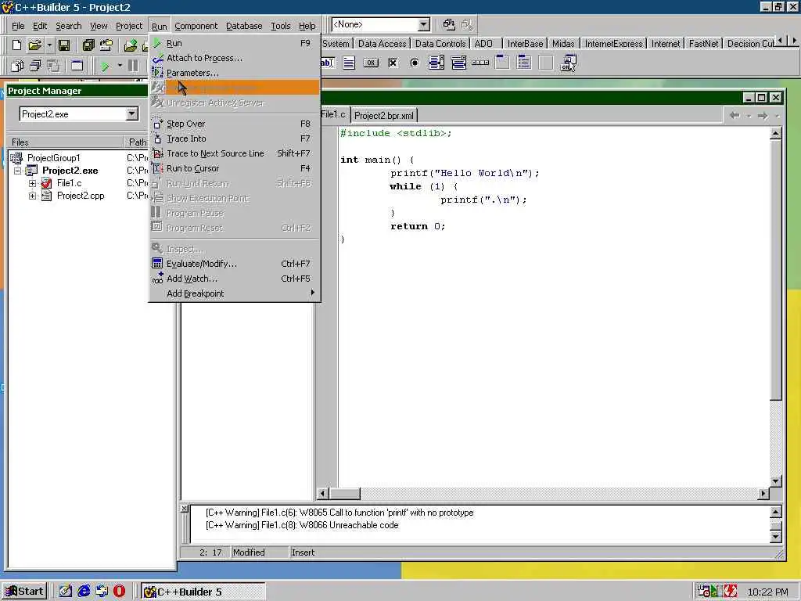This screenshot has width=801, height=601.
Task: Select ProjectGroup1 in the Project Manager
Action: pos(54,158)
